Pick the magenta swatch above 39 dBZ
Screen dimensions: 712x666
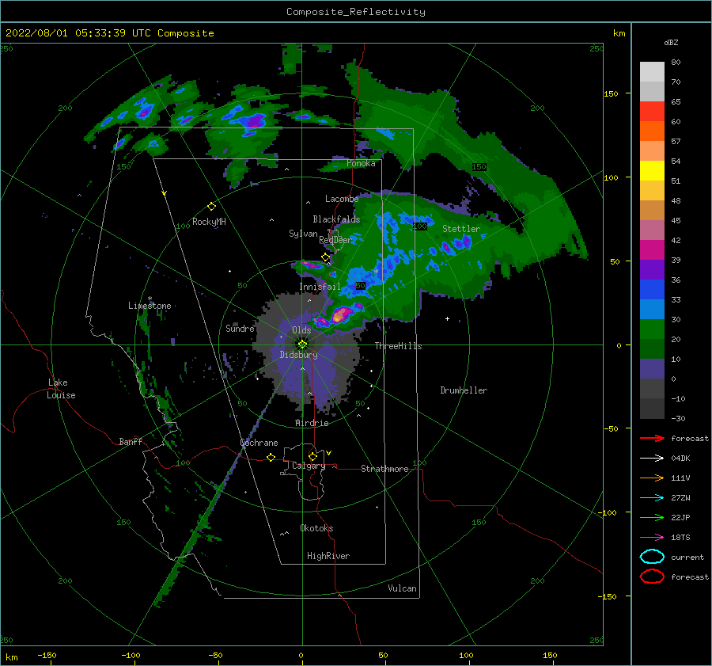pos(652,249)
